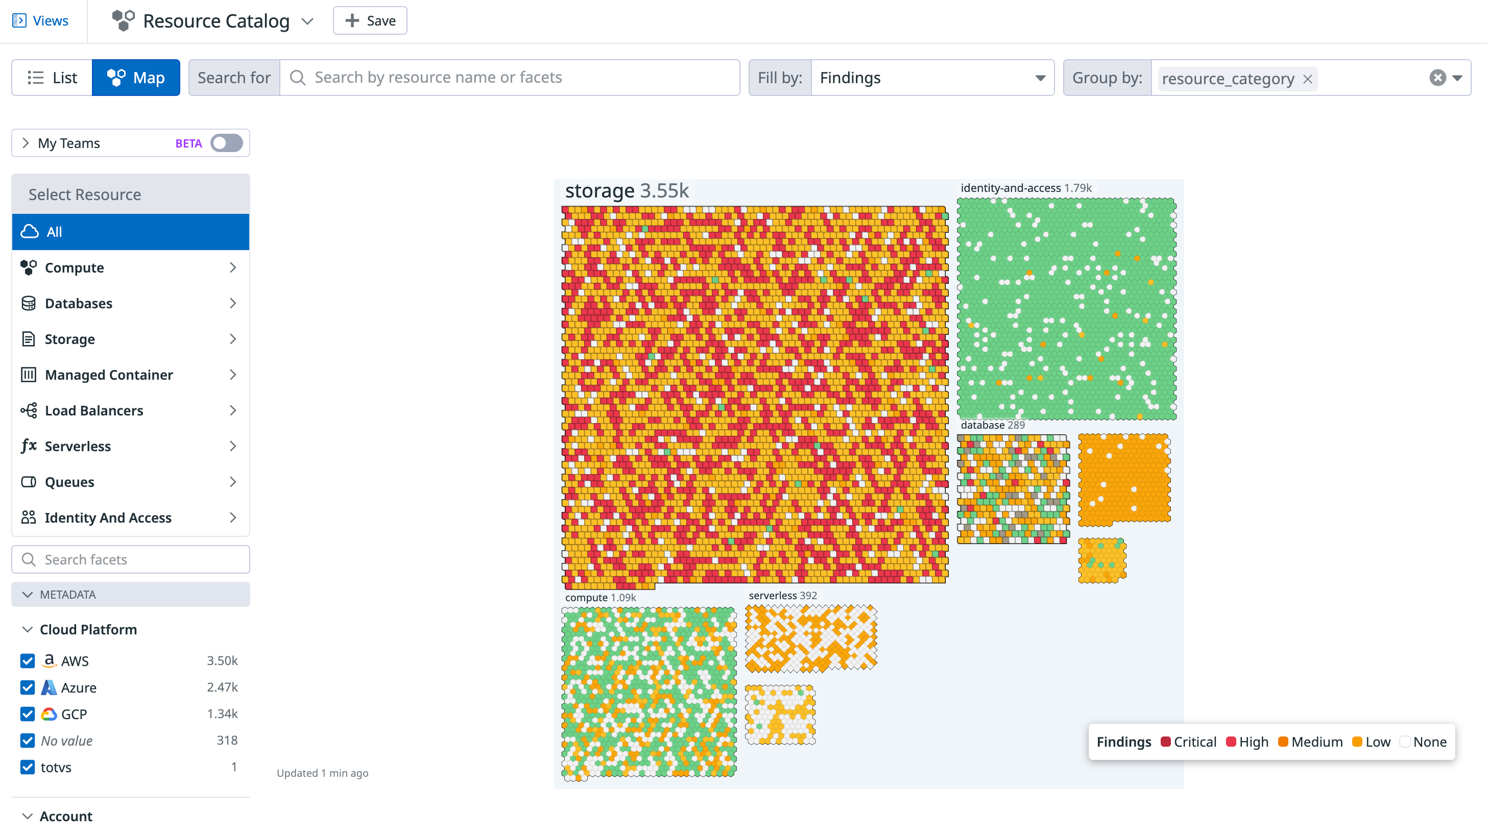
Task: Click the Save button
Action: pyautogui.click(x=369, y=19)
